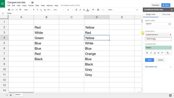
Task: Click the Comments button
Action: pos(155,5)
